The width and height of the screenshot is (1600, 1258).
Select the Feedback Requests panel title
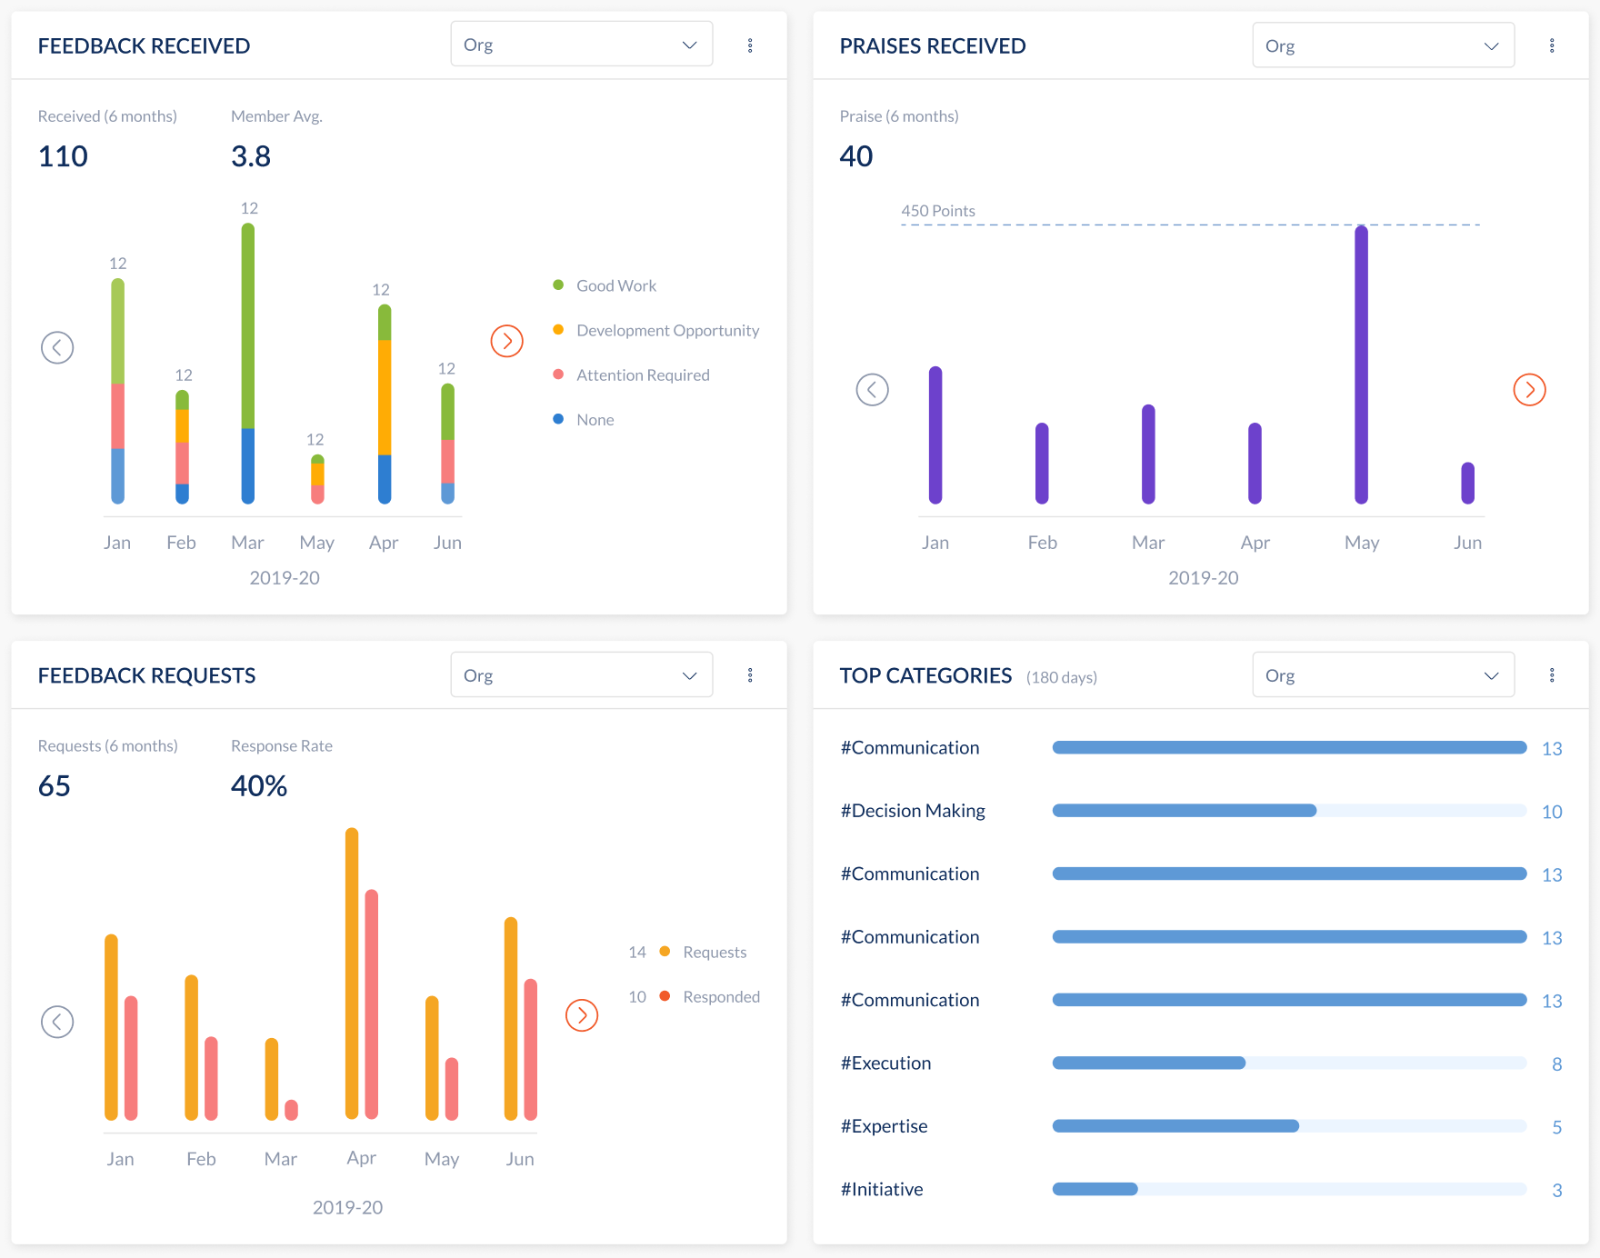[145, 674]
